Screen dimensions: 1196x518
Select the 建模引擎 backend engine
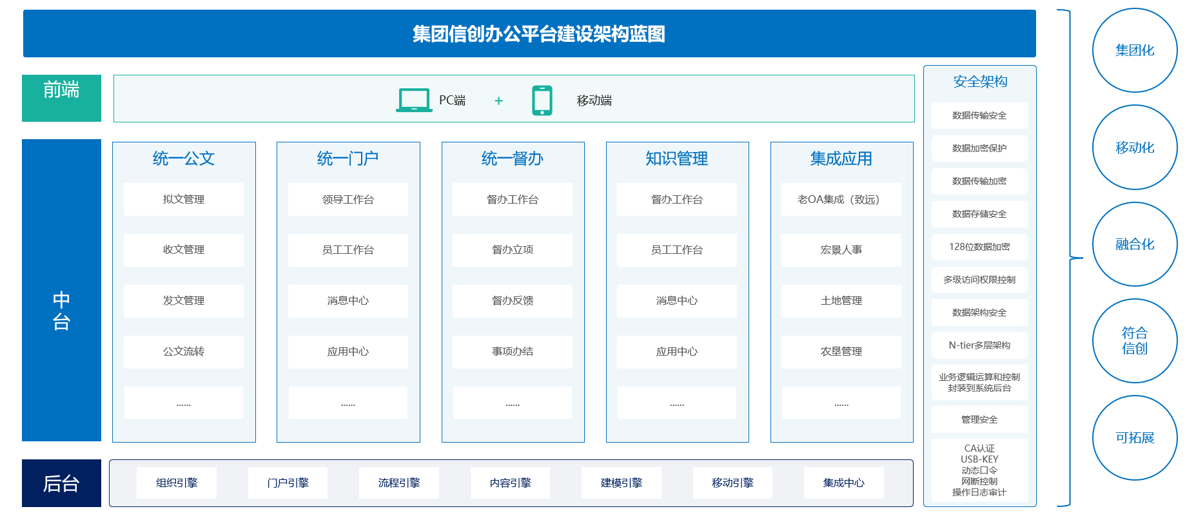[622, 483]
